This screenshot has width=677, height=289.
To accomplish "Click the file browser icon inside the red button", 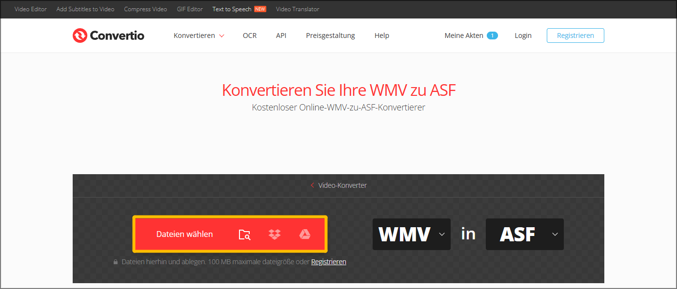I will (244, 234).
